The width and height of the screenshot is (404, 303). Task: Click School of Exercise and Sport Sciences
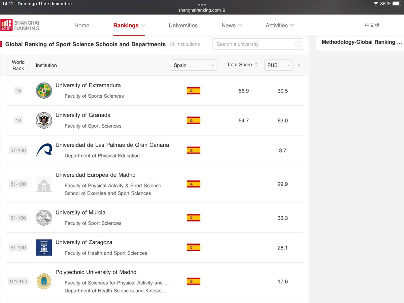(x=108, y=193)
